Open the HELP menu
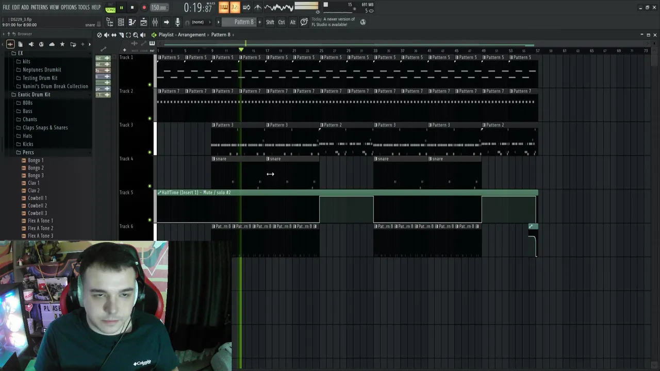This screenshot has height=371, width=660. (96, 7)
